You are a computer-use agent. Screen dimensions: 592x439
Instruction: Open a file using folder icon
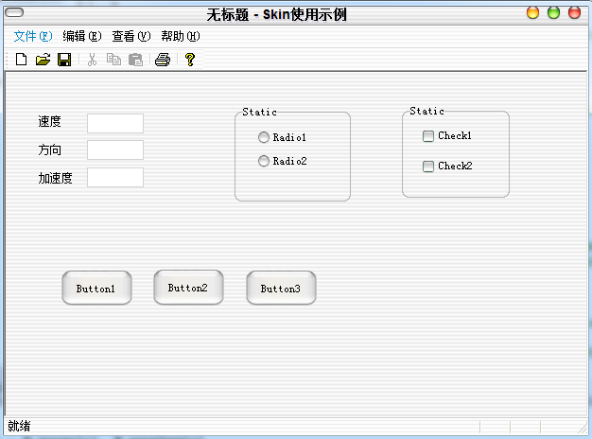tap(43, 60)
